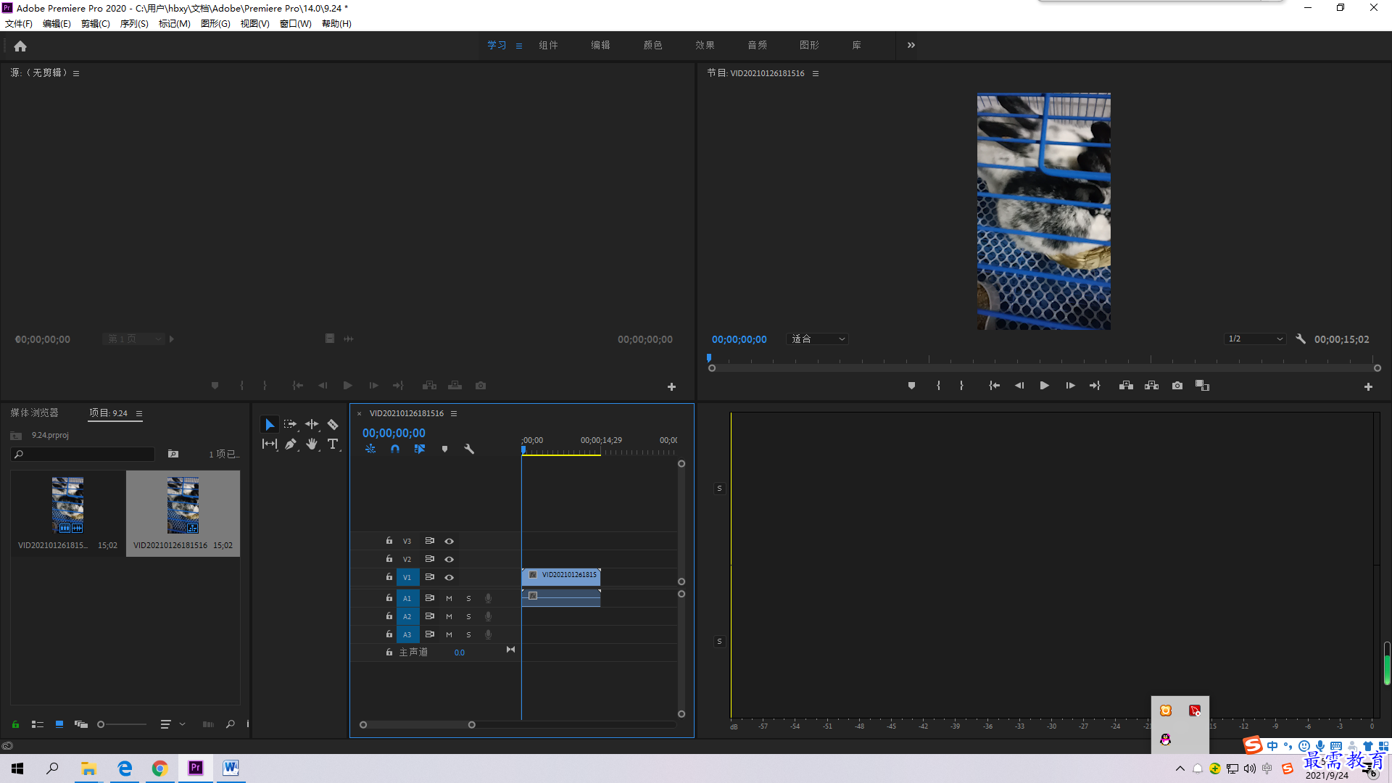1392x783 pixels.
Task: Switch to 媒体浏览器 panel tab
Action: [x=35, y=413]
